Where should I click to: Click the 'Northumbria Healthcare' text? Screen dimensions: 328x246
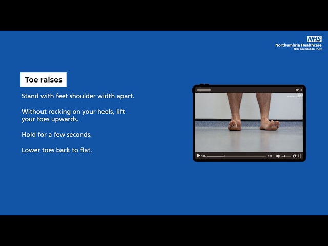coord(298,45)
